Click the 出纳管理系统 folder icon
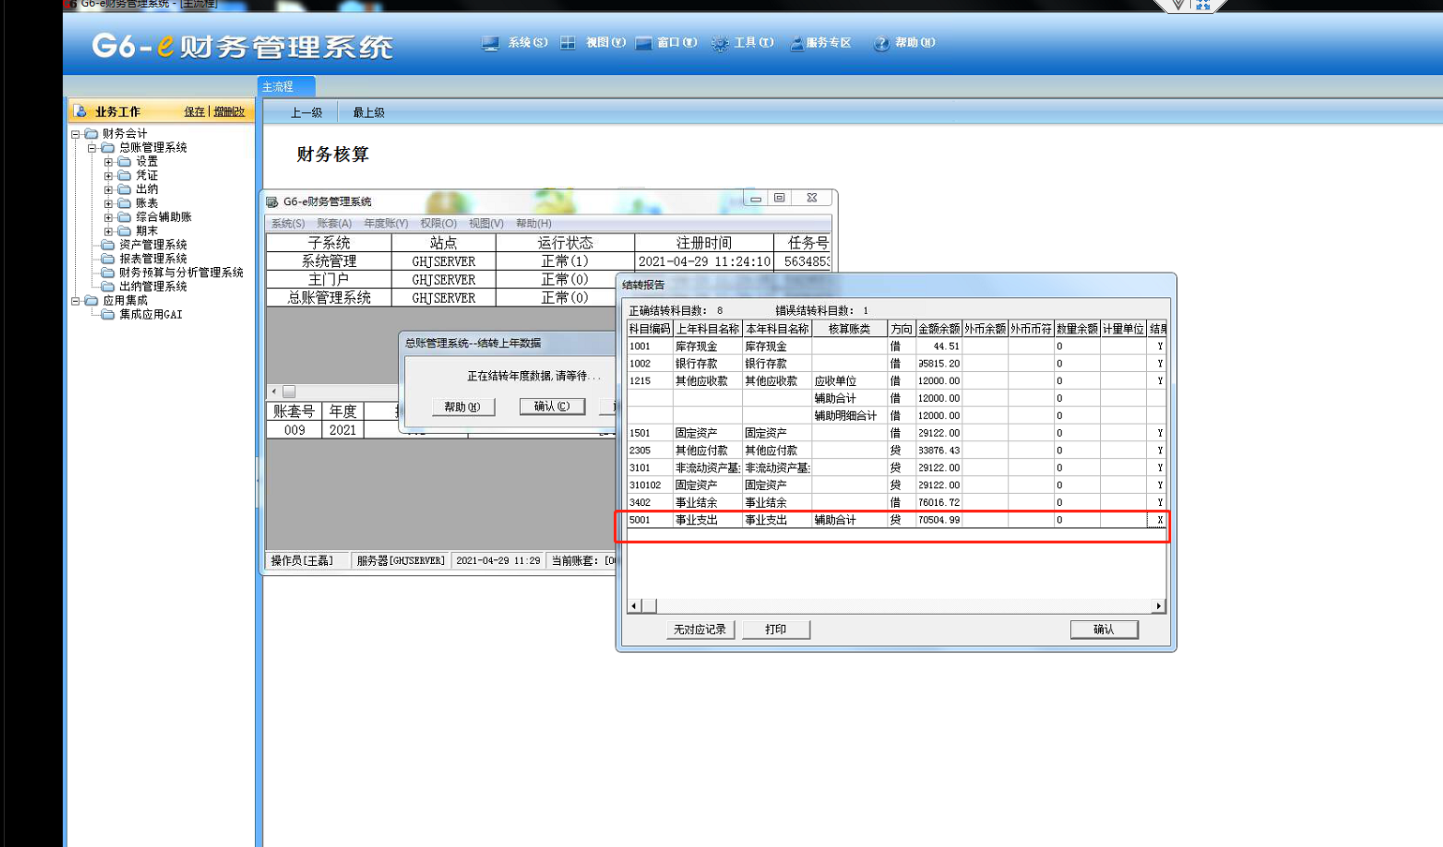 [x=109, y=287]
